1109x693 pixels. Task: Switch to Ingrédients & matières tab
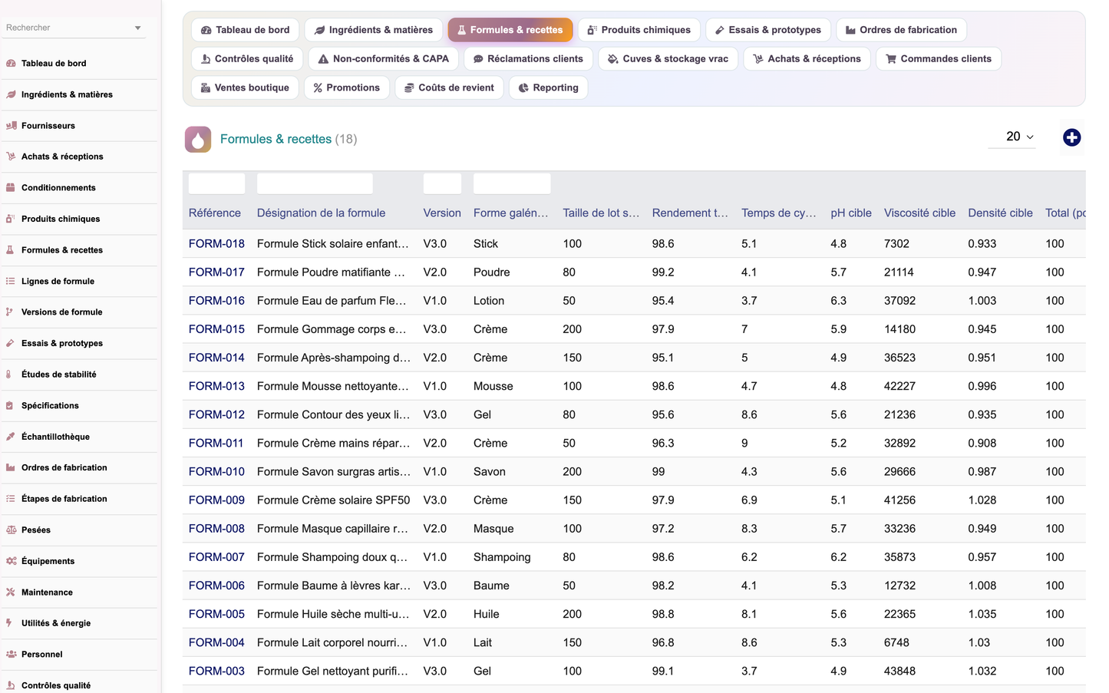[374, 30]
